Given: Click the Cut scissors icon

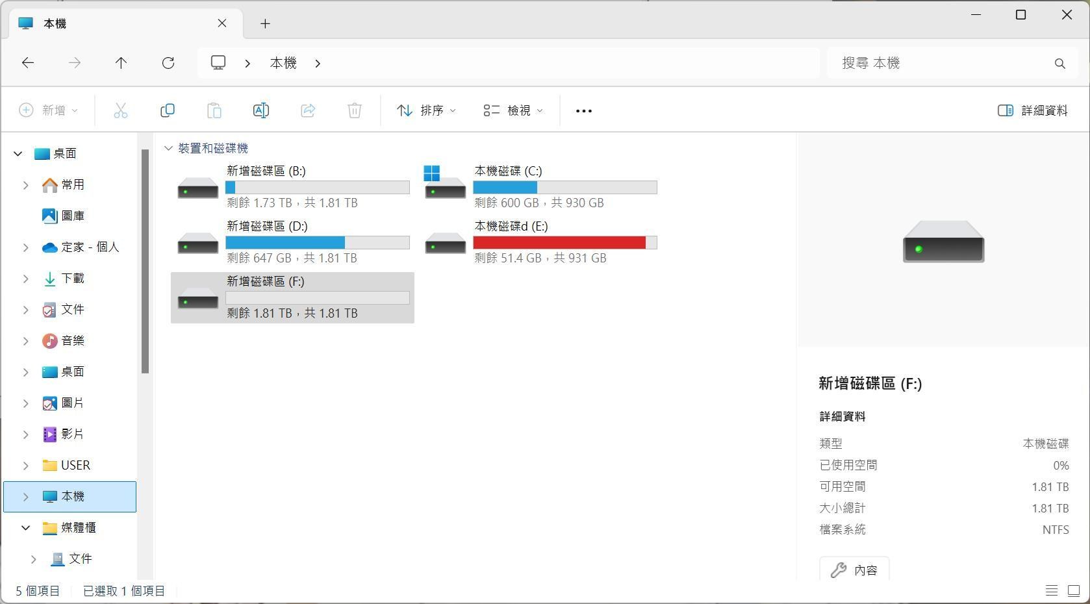Looking at the screenshot, I should [x=121, y=110].
